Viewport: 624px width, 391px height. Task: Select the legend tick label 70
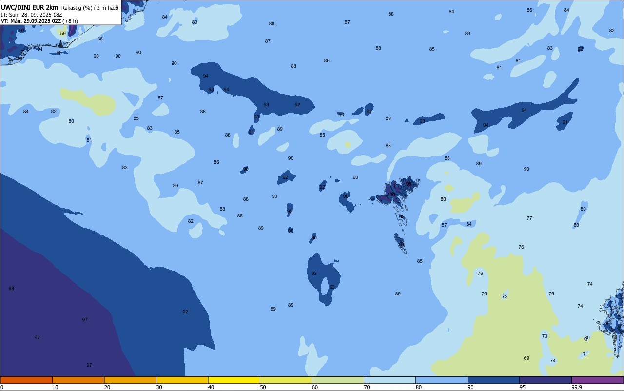tap(367, 387)
